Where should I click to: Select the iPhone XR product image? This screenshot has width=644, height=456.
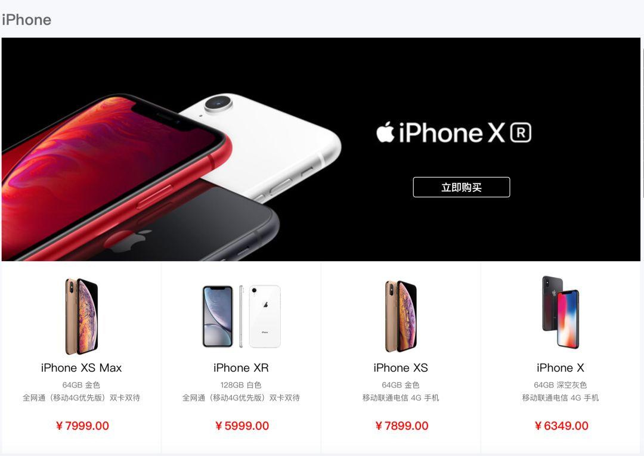(241, 317)
